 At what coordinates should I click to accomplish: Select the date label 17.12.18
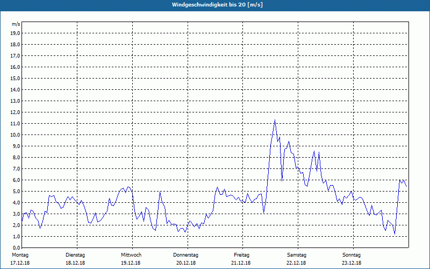click(x=20, y=263)
